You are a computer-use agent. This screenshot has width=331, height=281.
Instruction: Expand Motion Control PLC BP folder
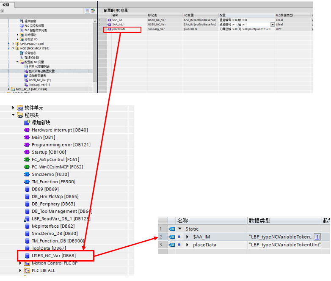(20, 263)
